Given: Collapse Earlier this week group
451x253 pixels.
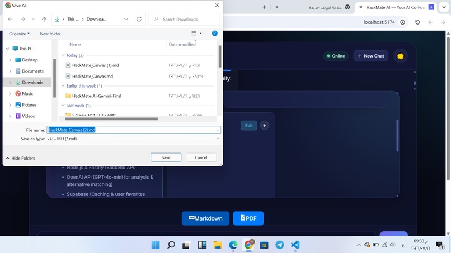Looking at the screenshot, I should tap(63, 86).
